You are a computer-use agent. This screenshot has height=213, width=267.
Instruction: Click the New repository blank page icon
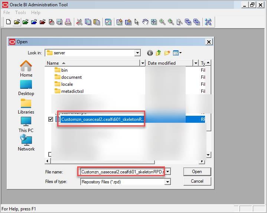(8, 22)
